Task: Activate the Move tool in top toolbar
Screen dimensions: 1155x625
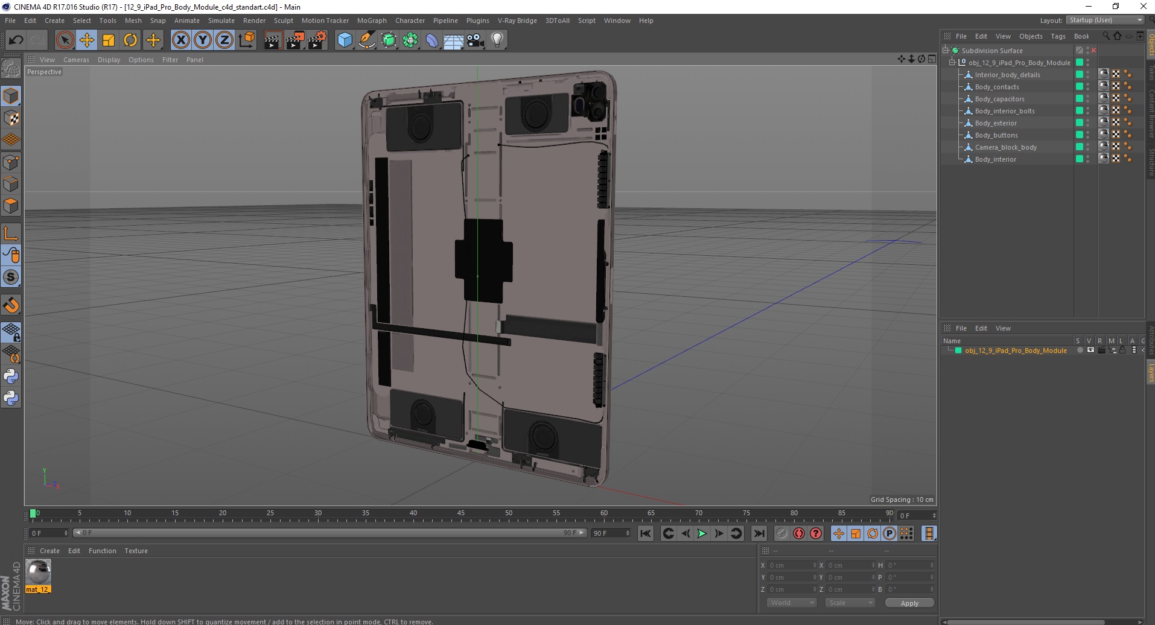Action: click(86, 40)
